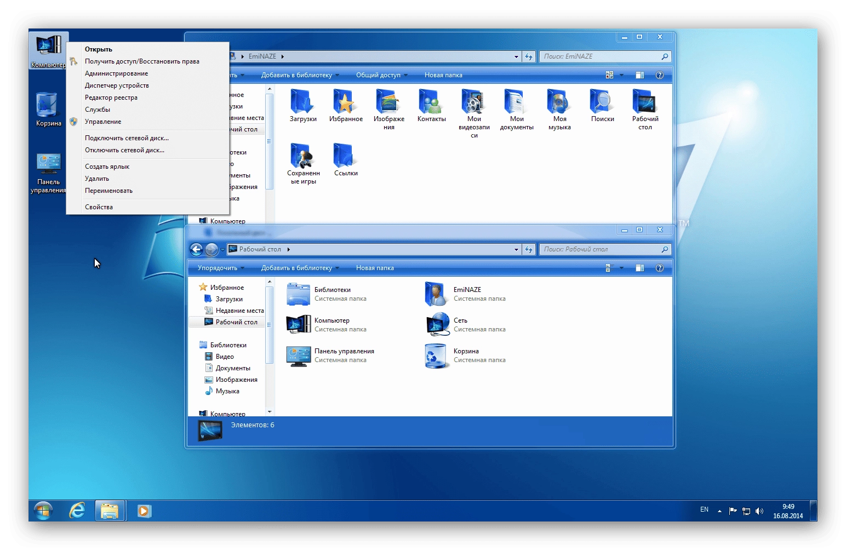Switch input language via EN indicator
This screenshot has width=846, height=550.
point(704,509)
